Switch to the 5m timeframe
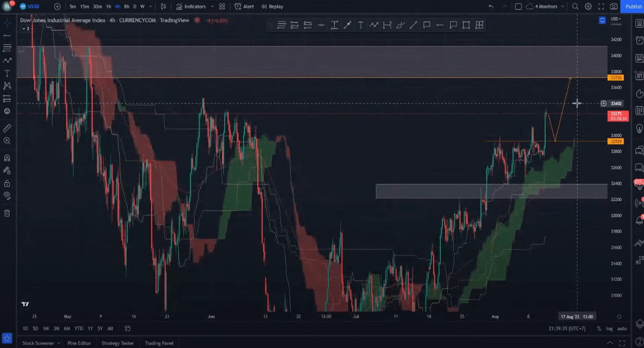Viewport: 644px width, 348px height. [x=73, y=6]
